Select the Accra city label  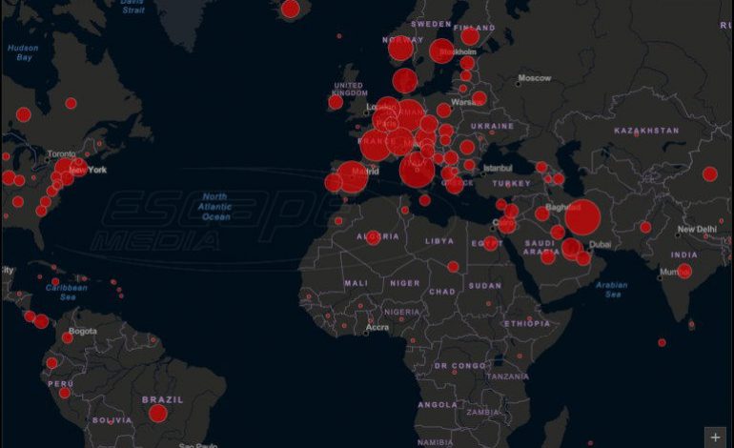[x=377, y=327]
